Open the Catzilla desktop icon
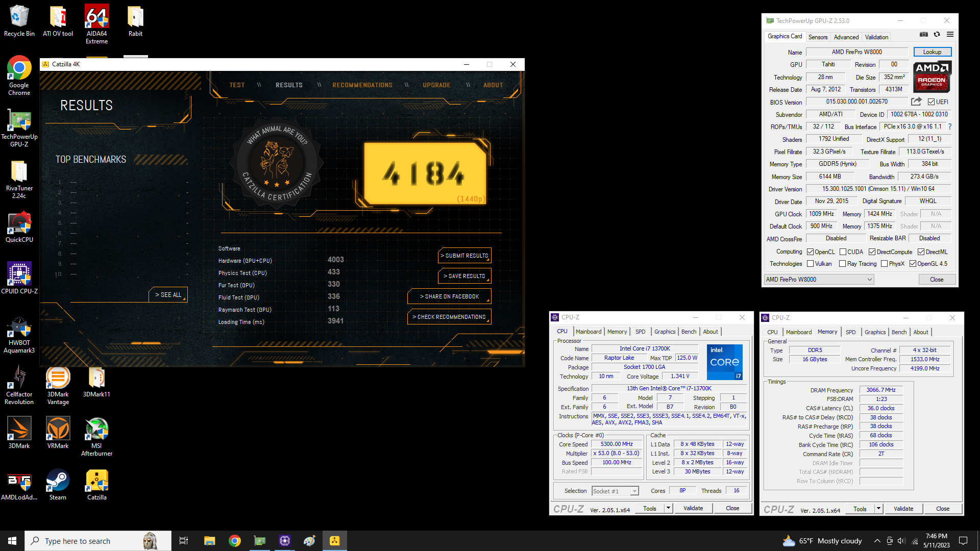980x551 pixels. click(x=96, y=485)
